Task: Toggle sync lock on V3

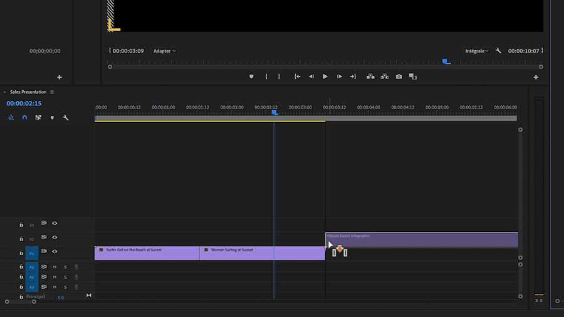Action: [x=43, y=223]
